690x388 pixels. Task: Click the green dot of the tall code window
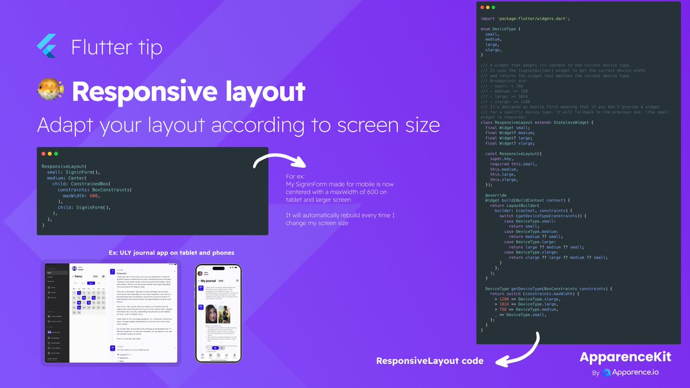[494, 7]
